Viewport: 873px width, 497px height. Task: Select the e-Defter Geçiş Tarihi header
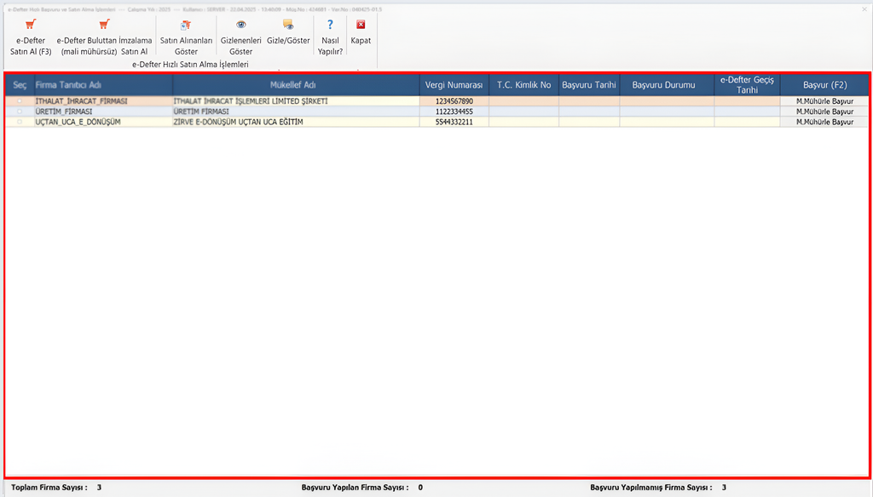click(747, 85)
